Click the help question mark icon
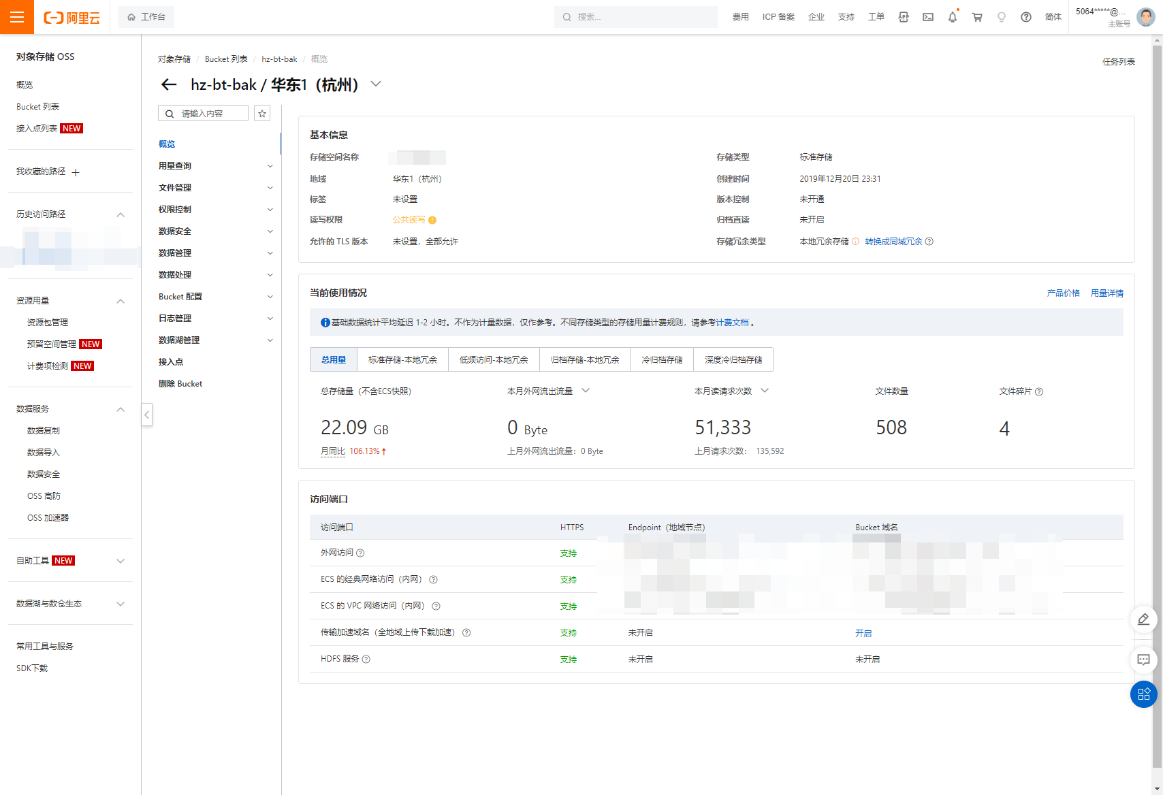The image size is (1163, 795). [1025, 17]
